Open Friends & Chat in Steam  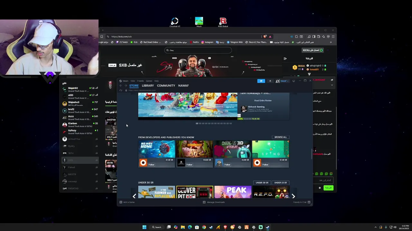302,202
